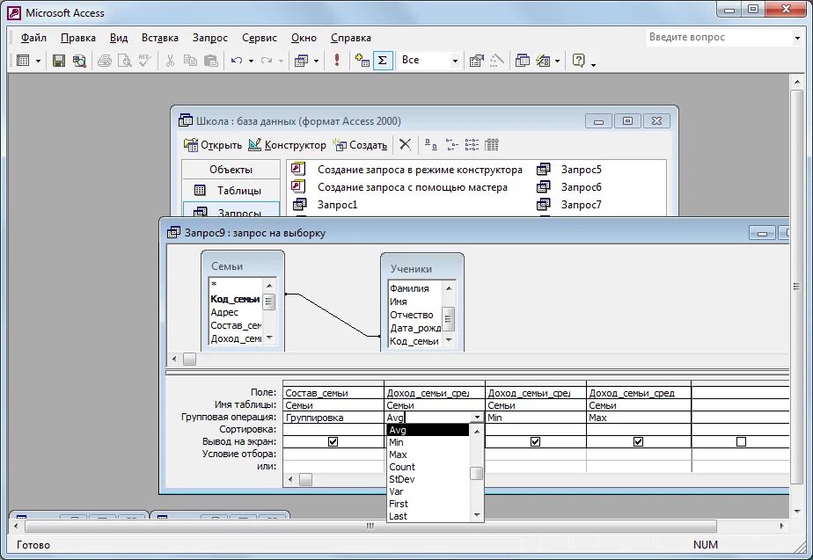Viewport: 813px width, 560px height.
Task: Open dropdown arrow next to Undo
Action: 251,62
